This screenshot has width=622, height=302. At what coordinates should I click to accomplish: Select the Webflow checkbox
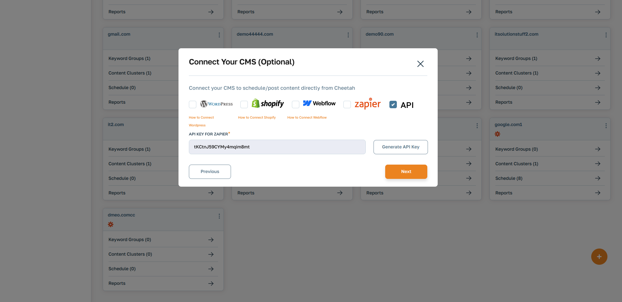295,104
